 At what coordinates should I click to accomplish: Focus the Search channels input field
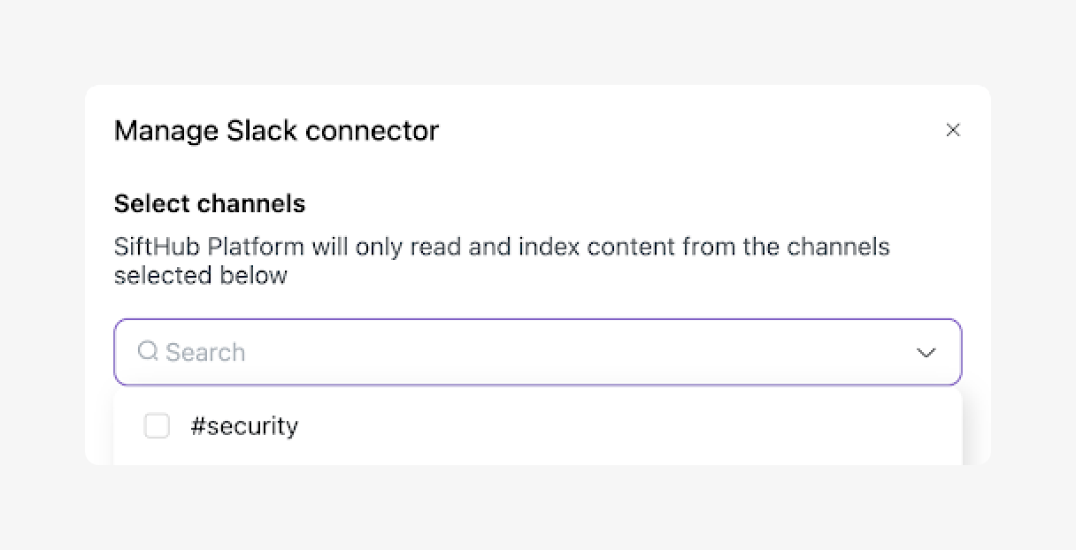[x=531, y=352]
